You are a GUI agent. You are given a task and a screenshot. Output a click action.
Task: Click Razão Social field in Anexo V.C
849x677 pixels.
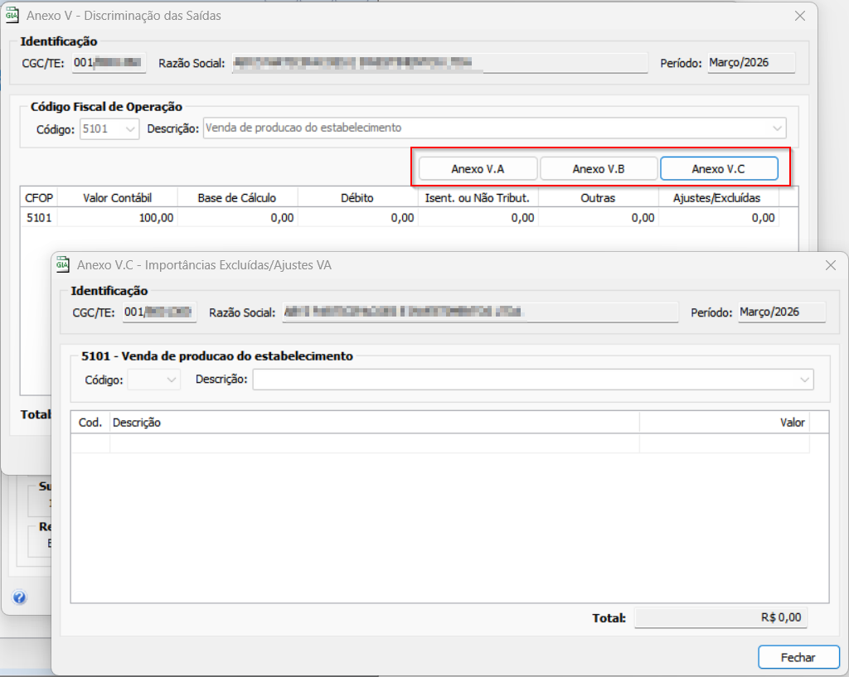[480, 312]
